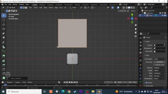Open the Global orientation dropdown
Viewport: 168px width, 94px height.
[x=74, y=8]
